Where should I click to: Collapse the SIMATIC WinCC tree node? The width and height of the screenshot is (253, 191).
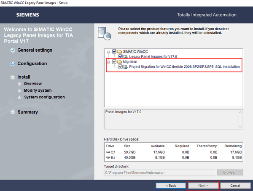108,52
